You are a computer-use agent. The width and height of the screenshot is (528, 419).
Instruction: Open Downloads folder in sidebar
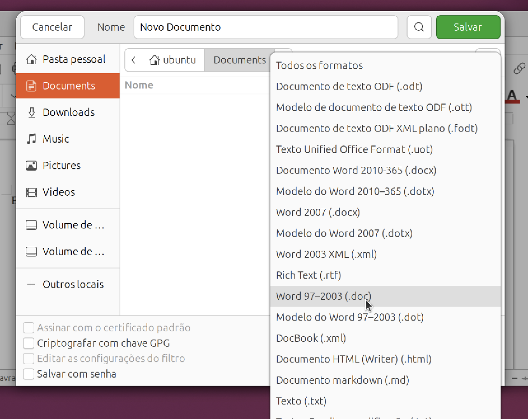pos(68,112)
